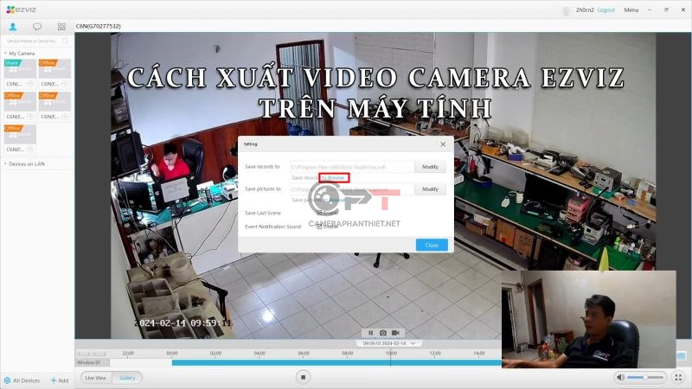Image resolution: width=692 pixels, height=389 pixels.
Task: Switch to the Gallery tab
Action: point(127,378)
